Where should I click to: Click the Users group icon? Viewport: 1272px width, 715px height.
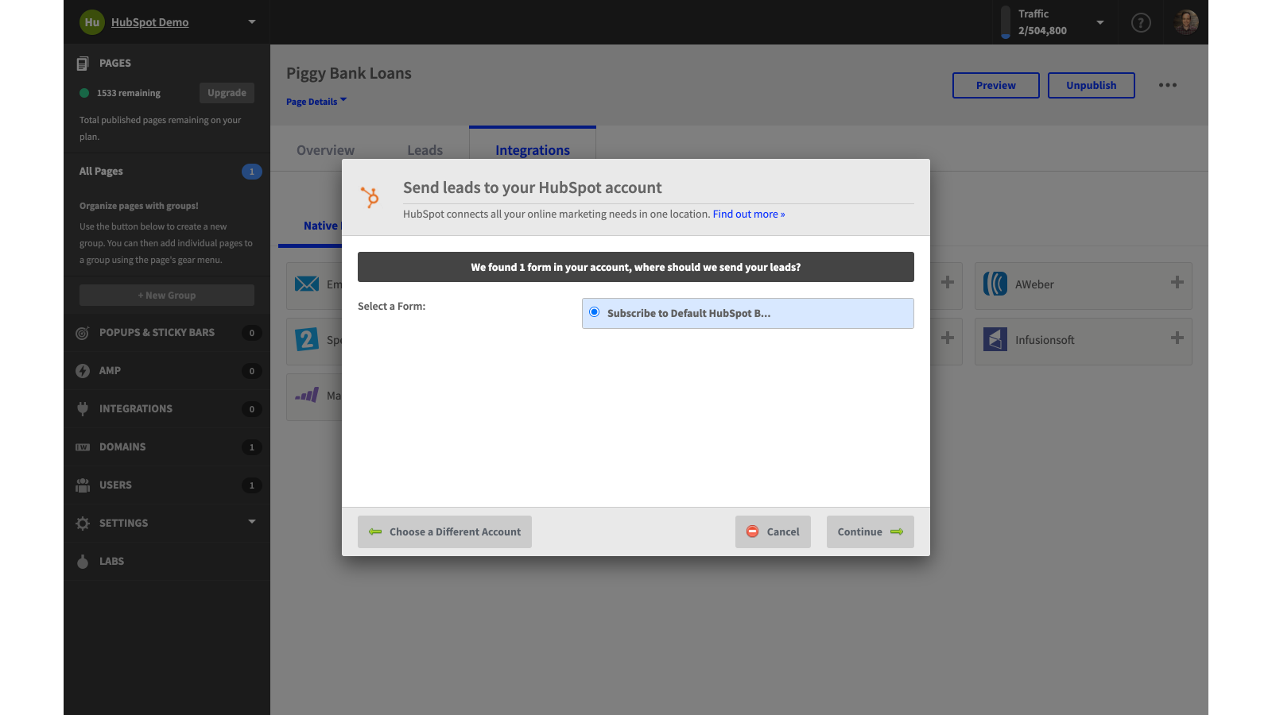[x=83, y=485]
